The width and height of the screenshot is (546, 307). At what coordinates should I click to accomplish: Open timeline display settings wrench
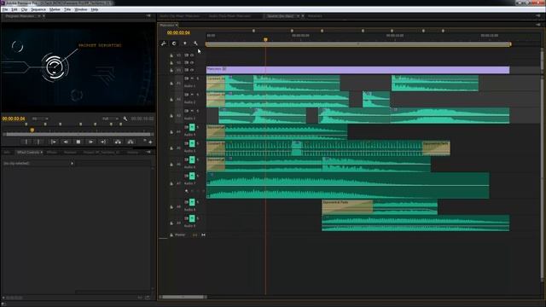(195, 43)
